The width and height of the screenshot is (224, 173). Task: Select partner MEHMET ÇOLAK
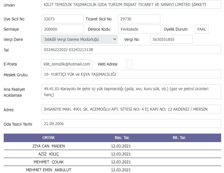(49, 162)
